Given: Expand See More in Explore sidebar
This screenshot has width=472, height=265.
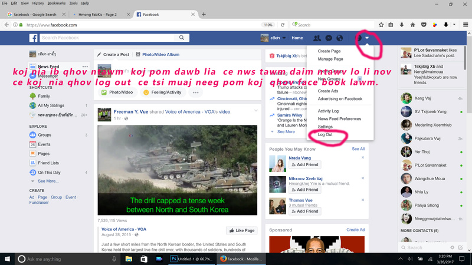Looking at the screenshot, I should pyautogui.click(x=48, y=181).
